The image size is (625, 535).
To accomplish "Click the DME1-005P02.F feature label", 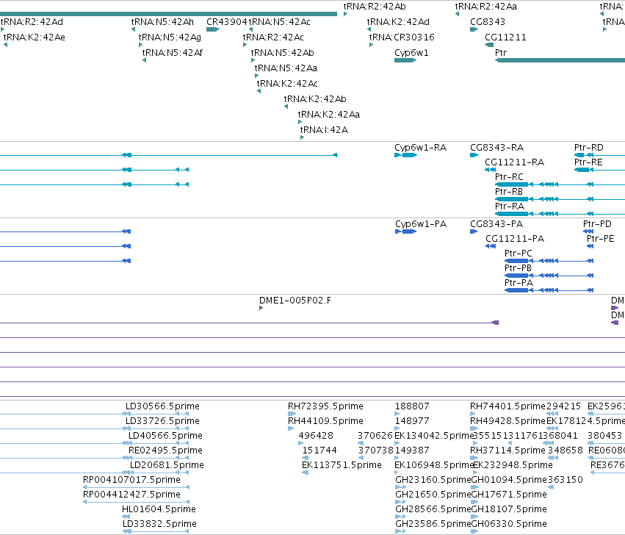I will click(x=295, y=301).
